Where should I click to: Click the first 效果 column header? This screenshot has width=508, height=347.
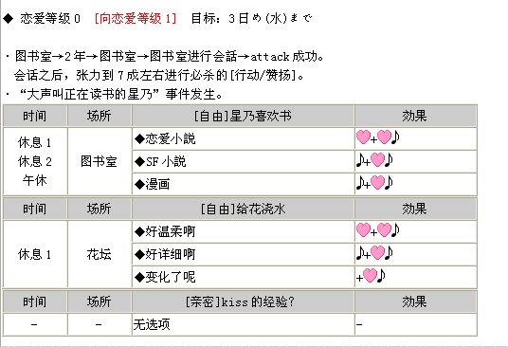[x=415, y=116]
